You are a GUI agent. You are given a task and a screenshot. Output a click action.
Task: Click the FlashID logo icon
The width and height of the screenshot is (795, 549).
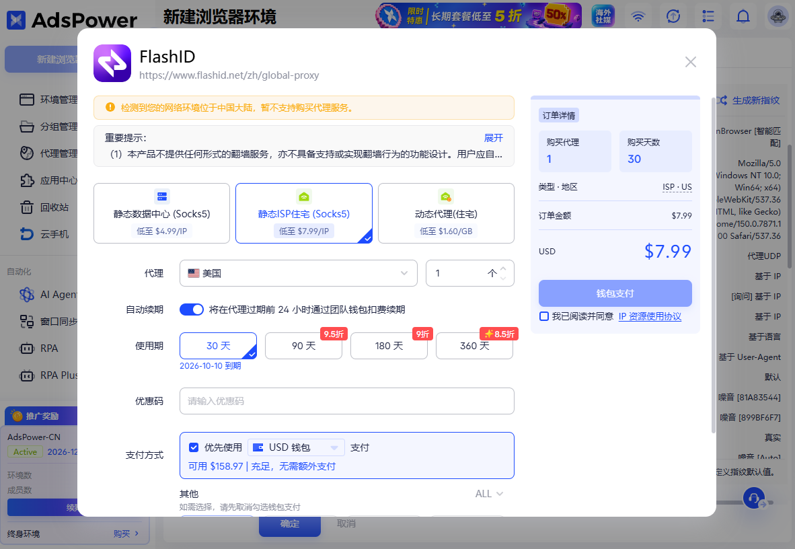[x=112, y=63]
